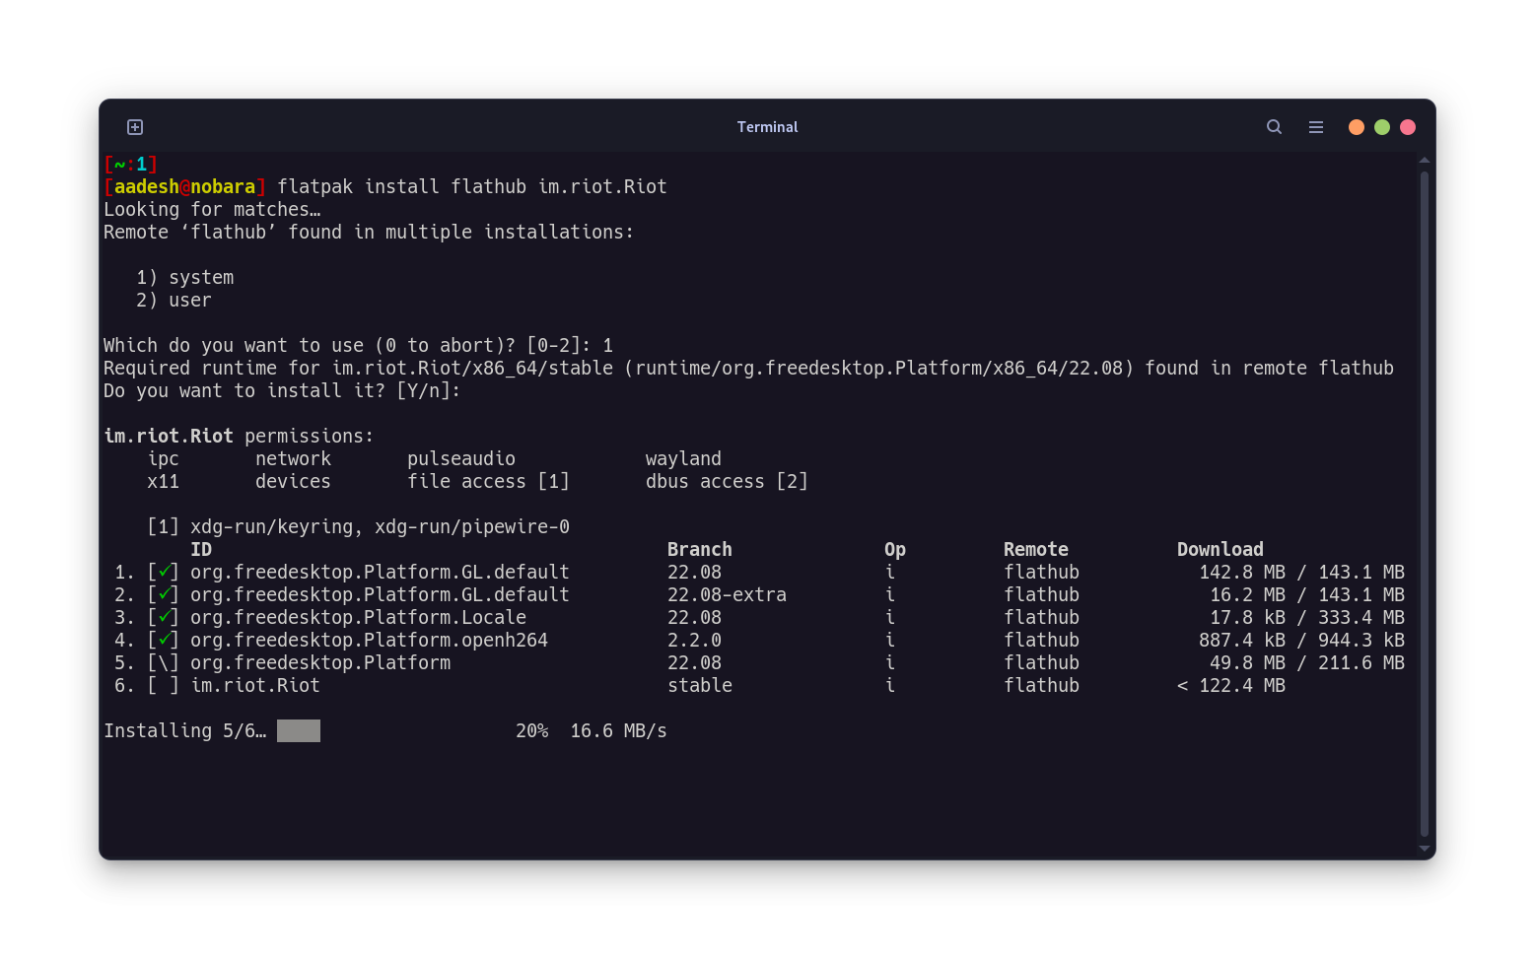Screen dimensions: 1535x959
Task: Click the scrollbar up arrow
Action: tap(1424, 160)
